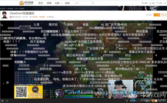Click the first ability icon in game HUD
This screenshot has width=167, height=103.
click(x=66, y=91)
